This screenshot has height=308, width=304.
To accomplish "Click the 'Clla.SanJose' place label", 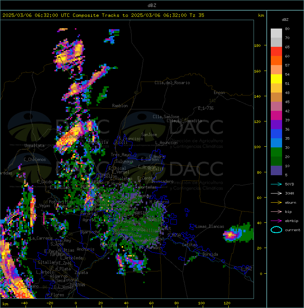I will point(166,117).
